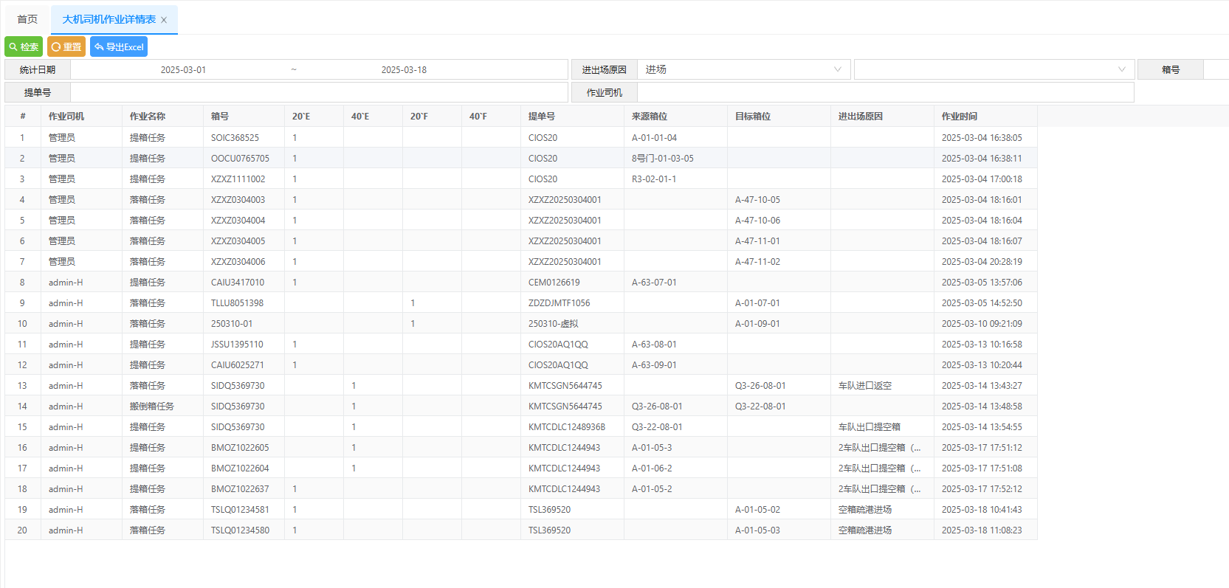The height and width of the screenshot is (588, 1229).
Task: Select the 大机司机作业详情表 tab
Action: 109,19
